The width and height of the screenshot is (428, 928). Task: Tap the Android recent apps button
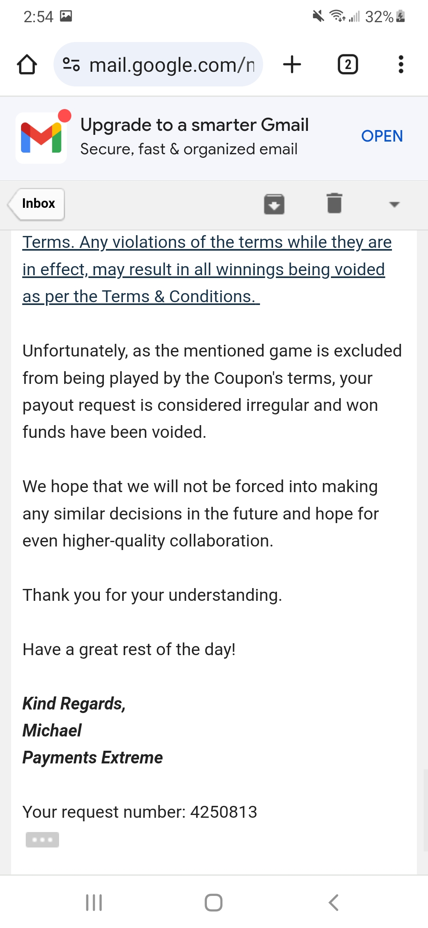94,903
